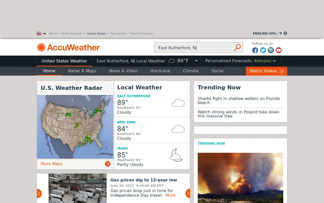Open the News & Video tab
The height and width of the screenshot is (203, 324).
pos(123,71)
